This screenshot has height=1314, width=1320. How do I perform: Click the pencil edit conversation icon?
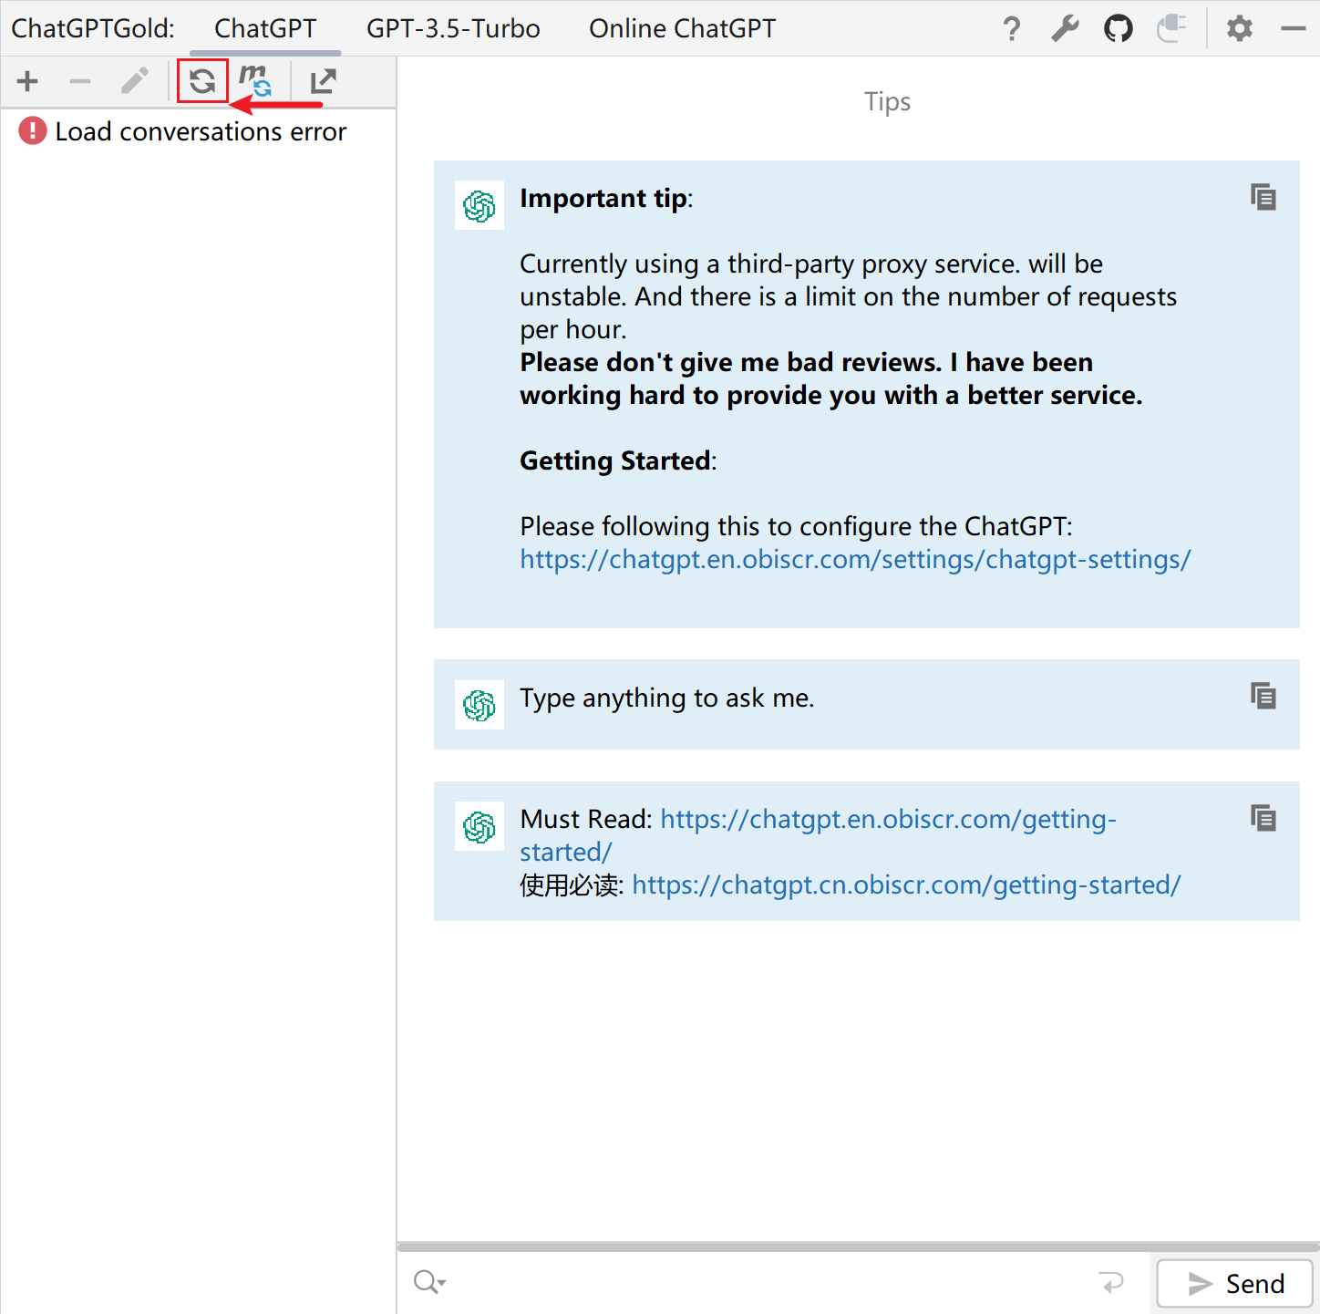coord(135,81)
